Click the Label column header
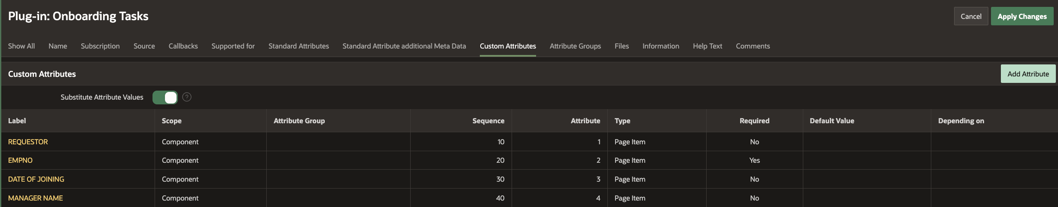Viewport: 1058px width, 207px height. (17, 121)
